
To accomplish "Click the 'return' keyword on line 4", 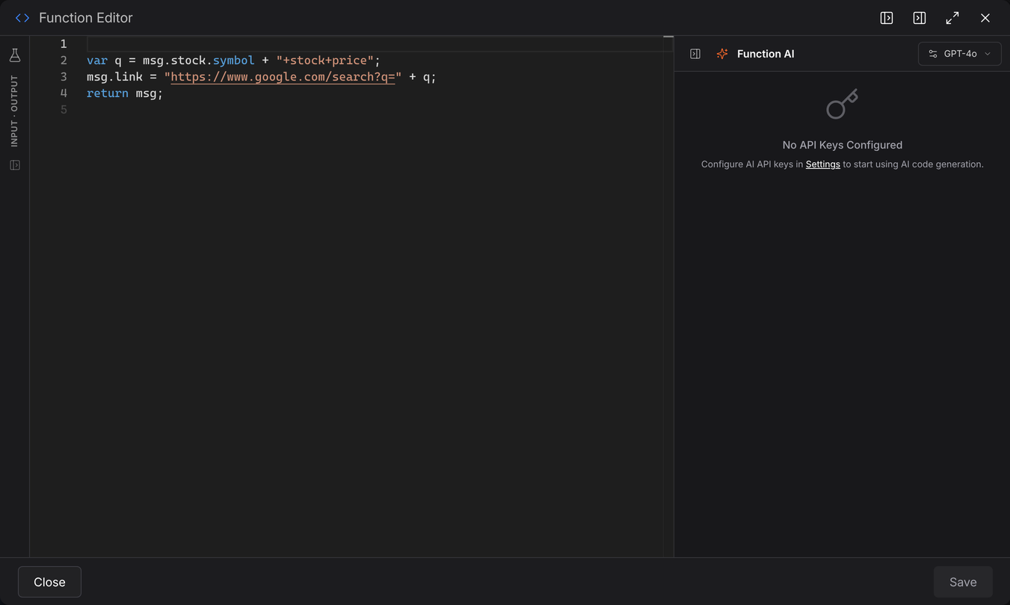I will tap(108, 93).
